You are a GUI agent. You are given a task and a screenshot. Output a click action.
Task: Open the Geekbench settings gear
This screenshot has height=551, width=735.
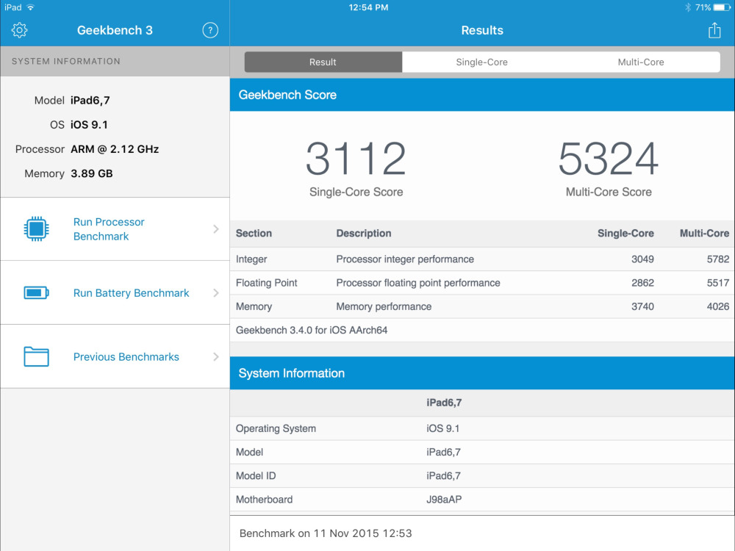click(x=19, y=30)
